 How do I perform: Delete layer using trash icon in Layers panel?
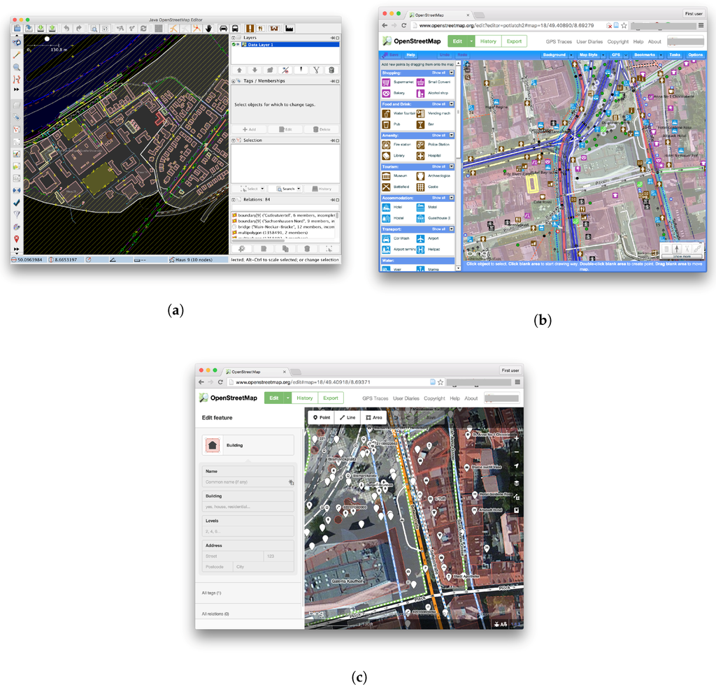[x=332, y=70]
